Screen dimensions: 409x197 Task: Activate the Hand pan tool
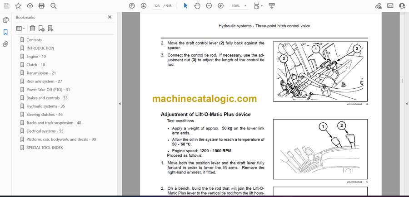coord(197,6)
